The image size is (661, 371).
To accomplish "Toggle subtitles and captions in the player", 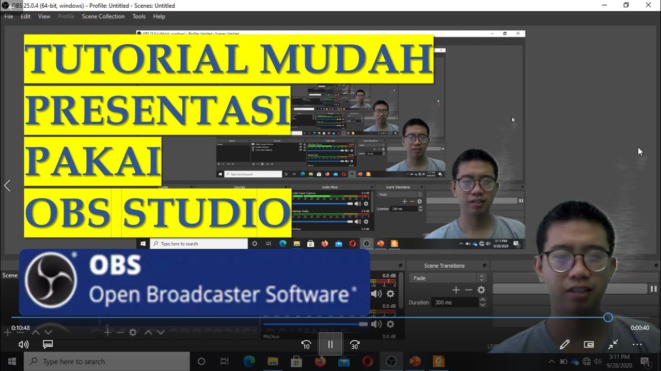I will (x=48, y=344).
